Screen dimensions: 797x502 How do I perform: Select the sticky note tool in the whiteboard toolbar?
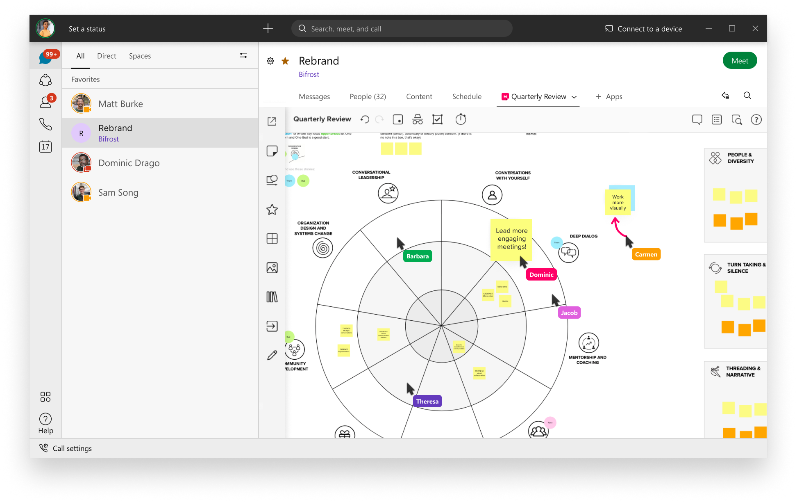point(272,151)
